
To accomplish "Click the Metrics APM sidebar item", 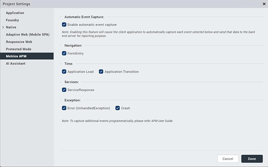I will point(16,56).
